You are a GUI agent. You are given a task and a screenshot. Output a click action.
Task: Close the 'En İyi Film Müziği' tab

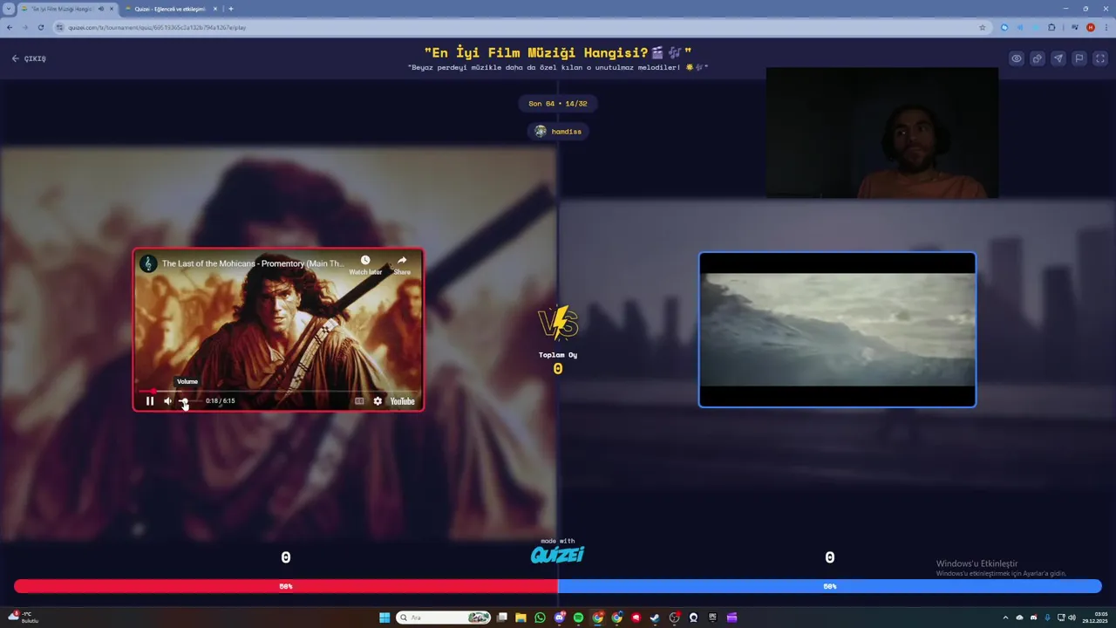point(112,9)
